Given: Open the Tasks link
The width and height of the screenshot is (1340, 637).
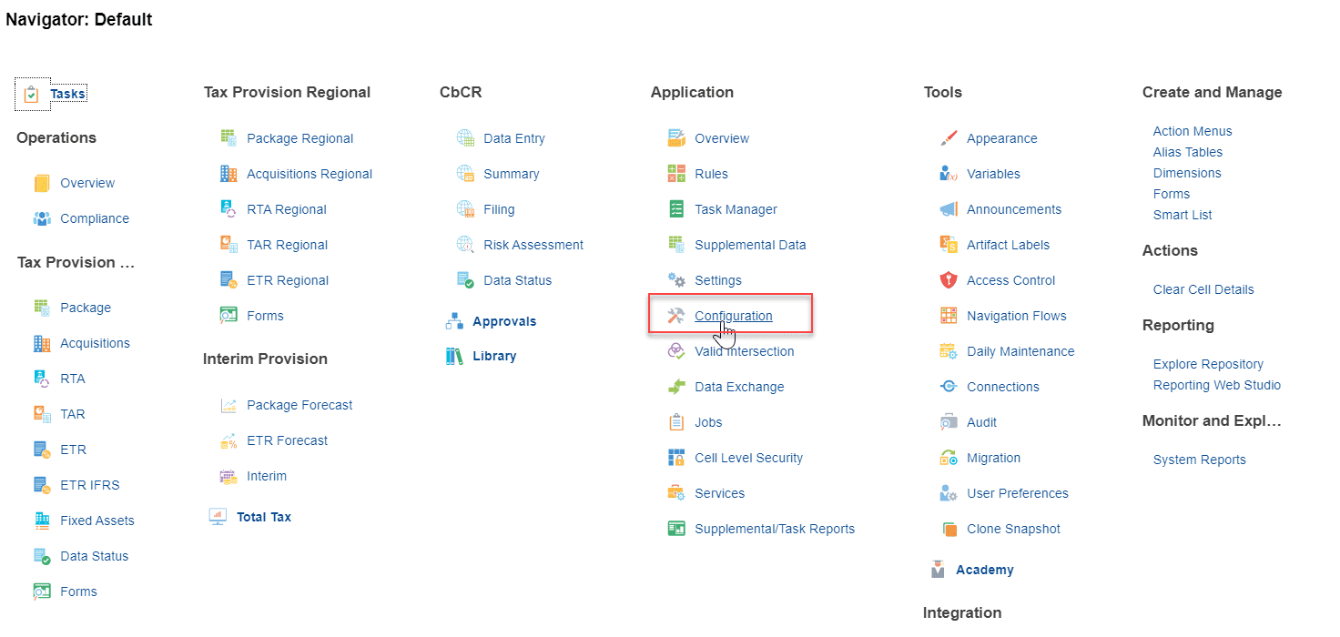Looking at the screenshot, I should click(67, 94).
